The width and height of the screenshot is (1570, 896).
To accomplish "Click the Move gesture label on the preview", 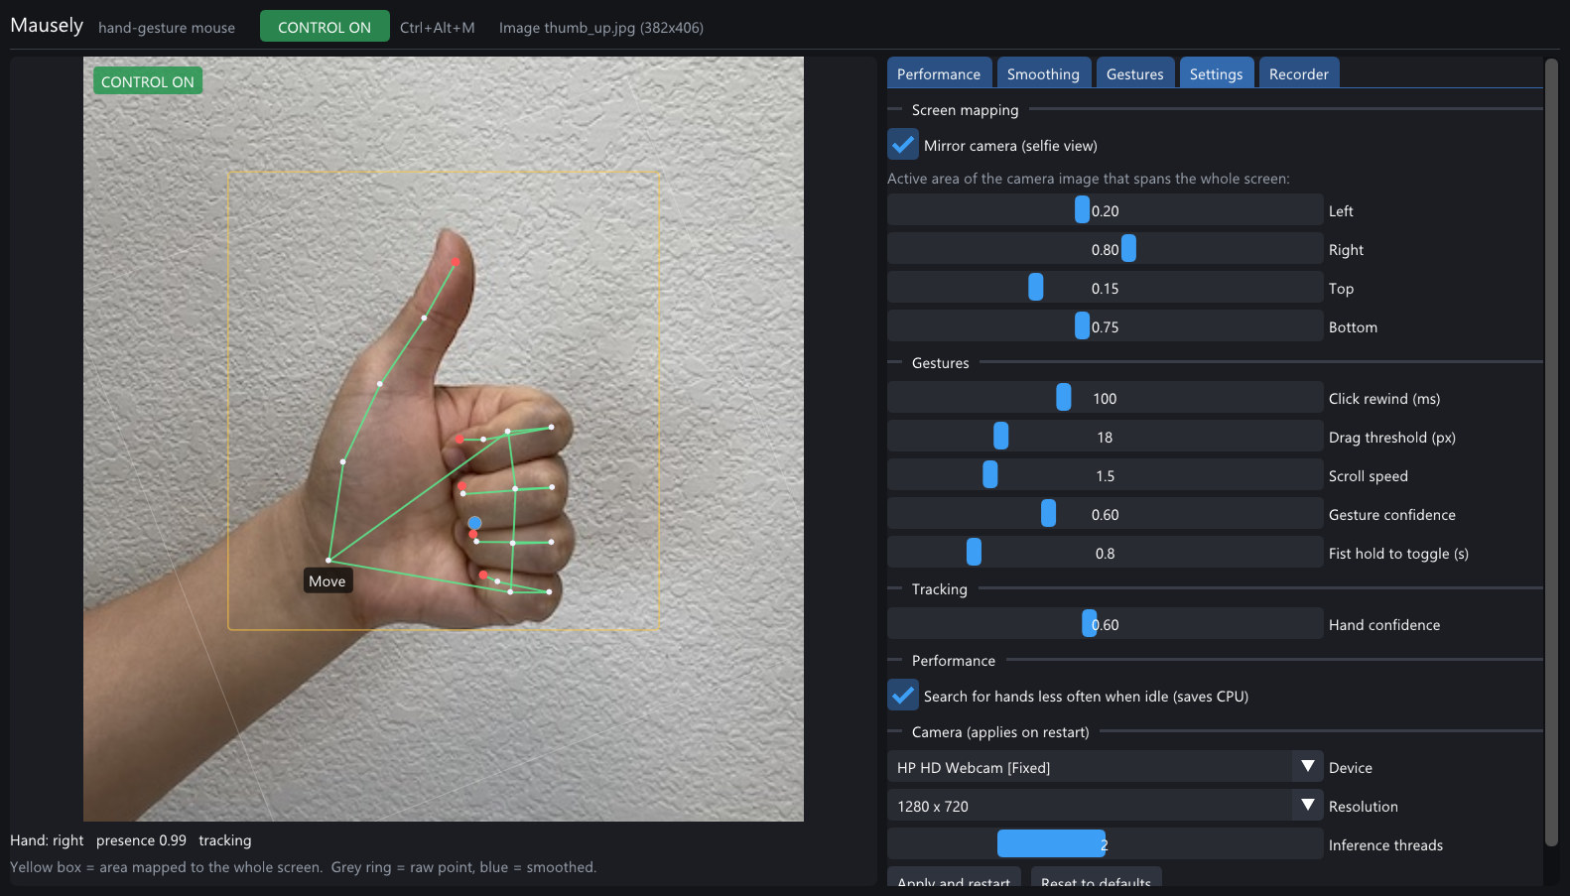I will [x=327, y=581].
